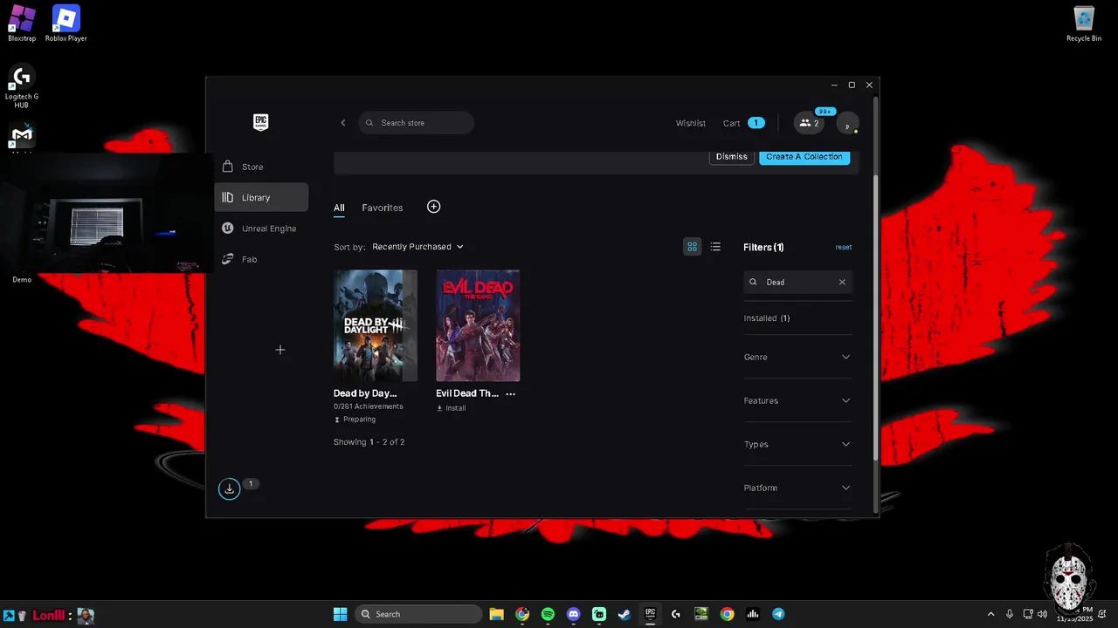This screenshot has height=628, width=1118.
Task: Open File Explorer from taskbar
Action: [496, 614]
